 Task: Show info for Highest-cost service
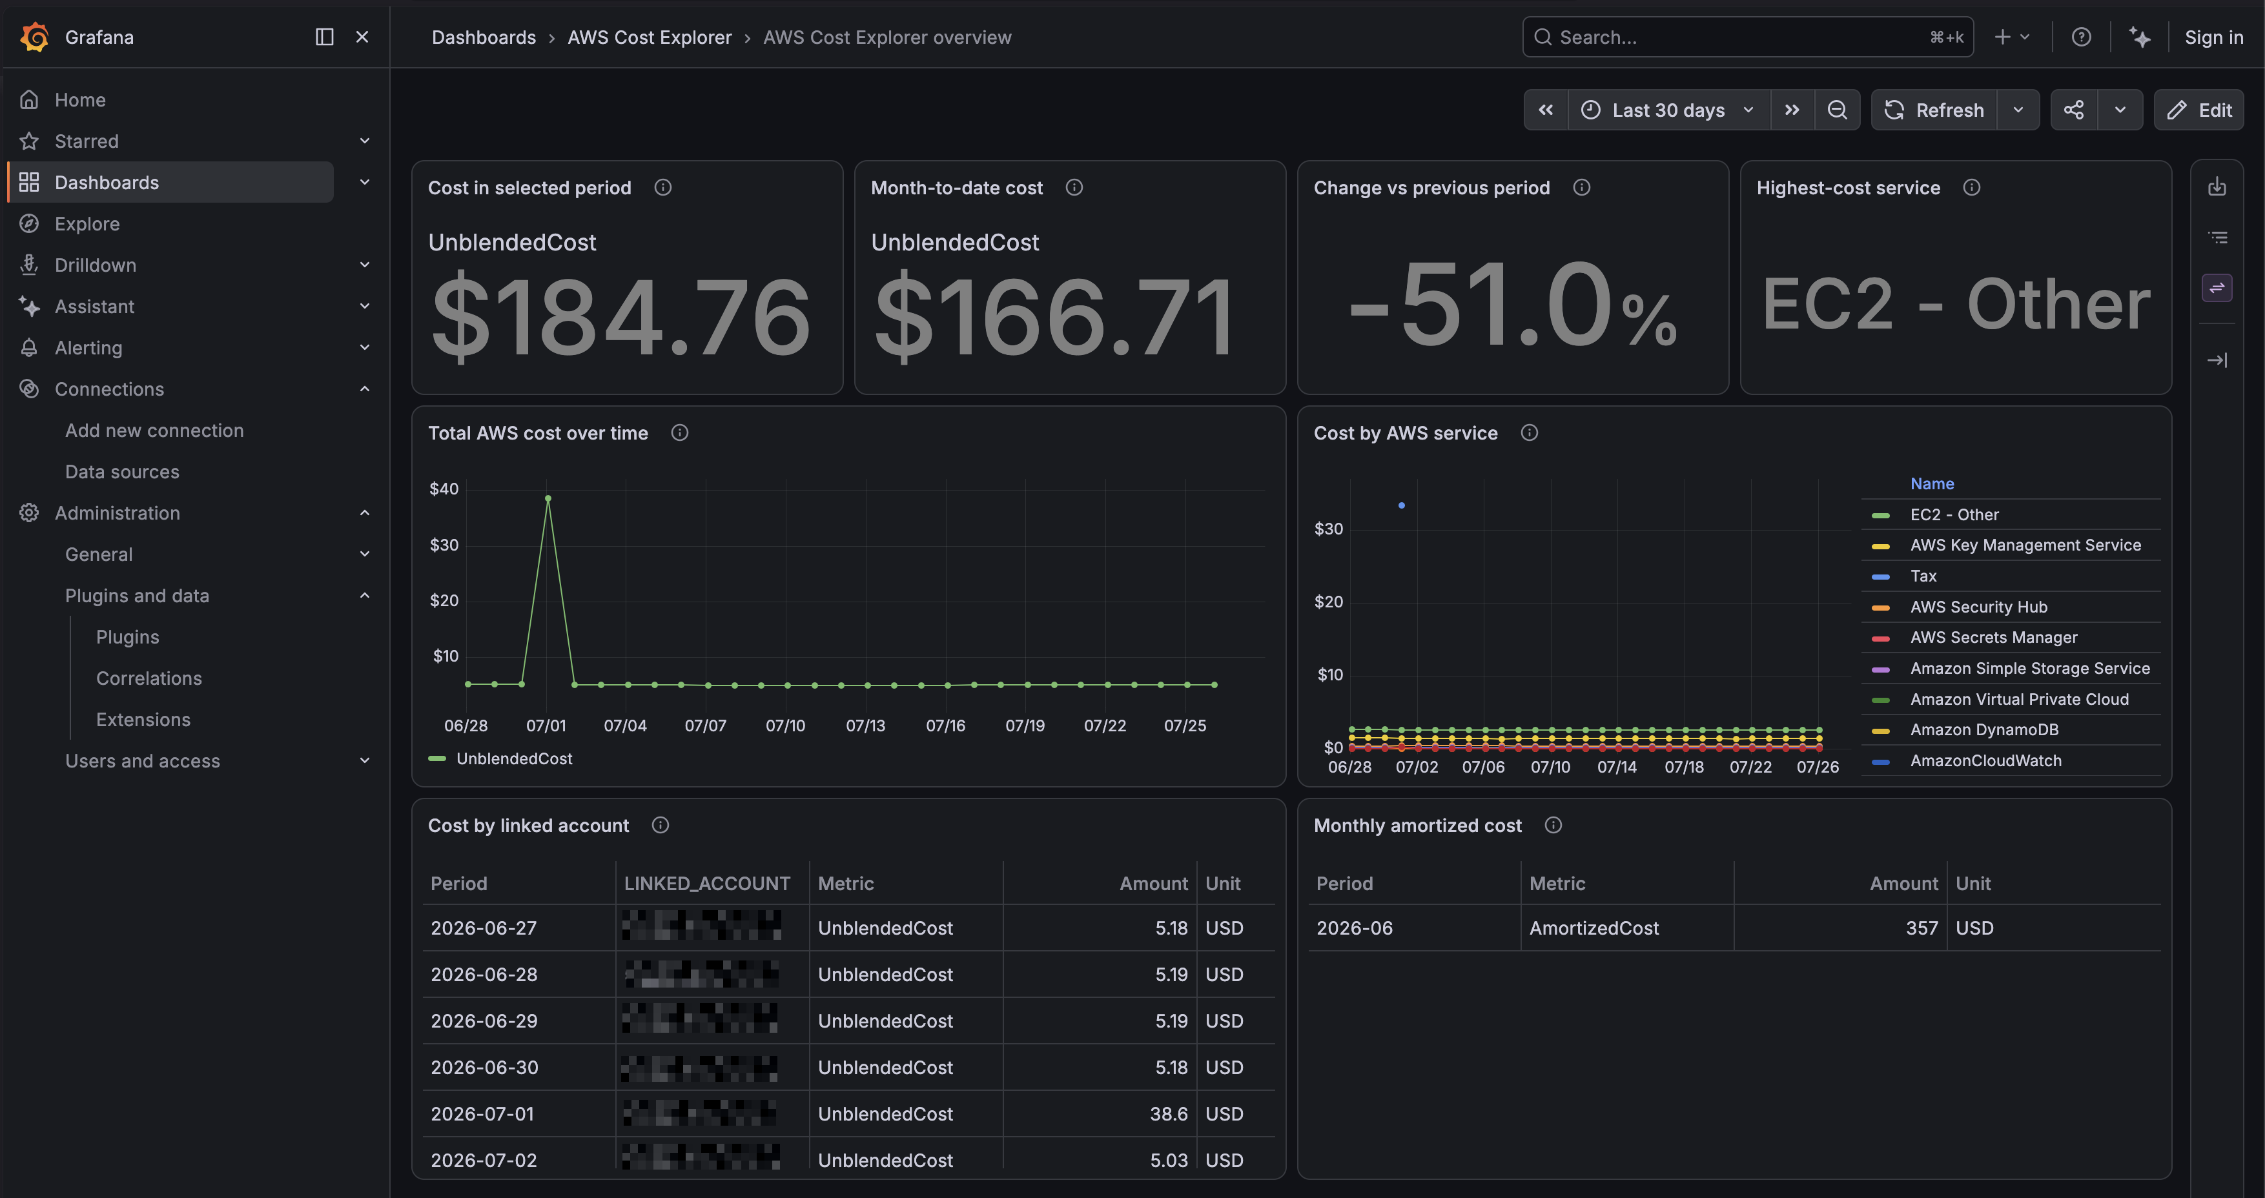tap(1973, 187)
